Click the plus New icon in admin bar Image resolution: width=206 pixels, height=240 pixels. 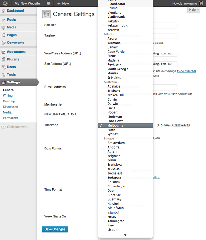tap(59, 3)
